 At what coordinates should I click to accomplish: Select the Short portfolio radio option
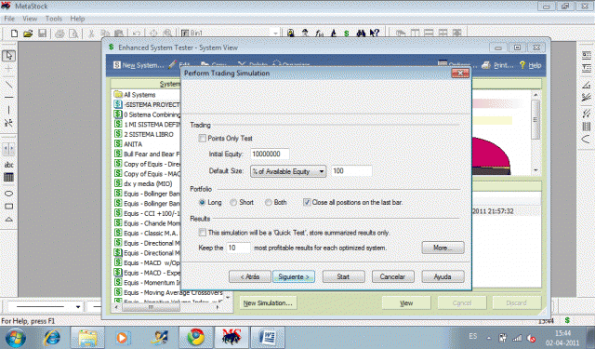pyautogui.click(x=233, y=202)
